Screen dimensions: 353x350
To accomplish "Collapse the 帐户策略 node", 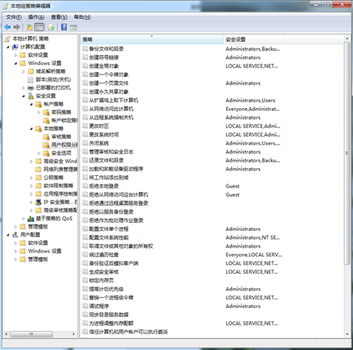I will [32, 104].
